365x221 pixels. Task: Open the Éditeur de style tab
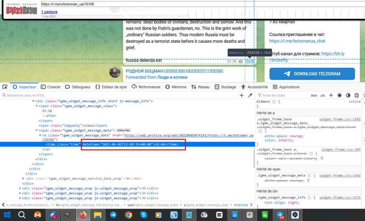pyautogui.click(x=111, y=87)
